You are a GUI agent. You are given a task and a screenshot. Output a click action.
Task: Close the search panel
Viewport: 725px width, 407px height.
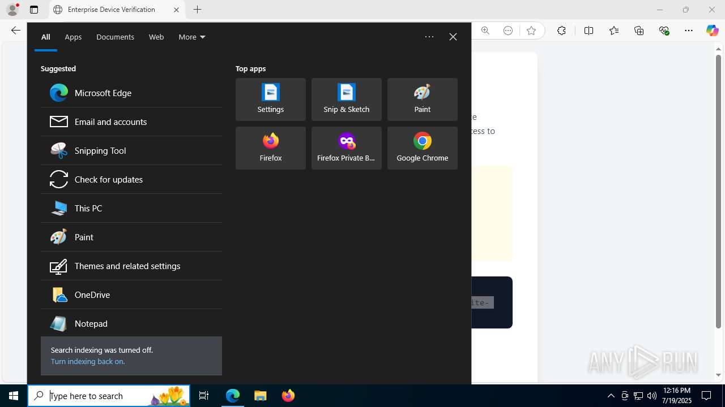pos(453,37)
